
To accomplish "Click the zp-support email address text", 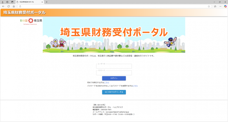I will (x=117, y=112).
